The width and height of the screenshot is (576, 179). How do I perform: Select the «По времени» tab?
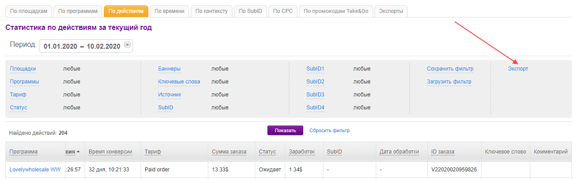[169, 11]
